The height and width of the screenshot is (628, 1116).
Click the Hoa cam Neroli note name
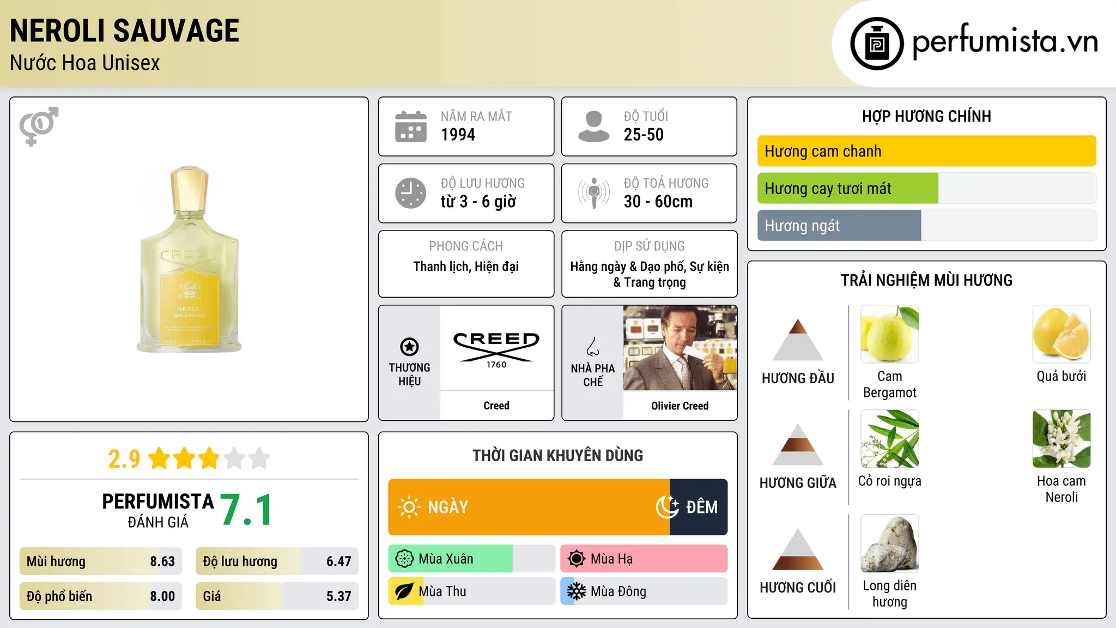point(1062,489)
